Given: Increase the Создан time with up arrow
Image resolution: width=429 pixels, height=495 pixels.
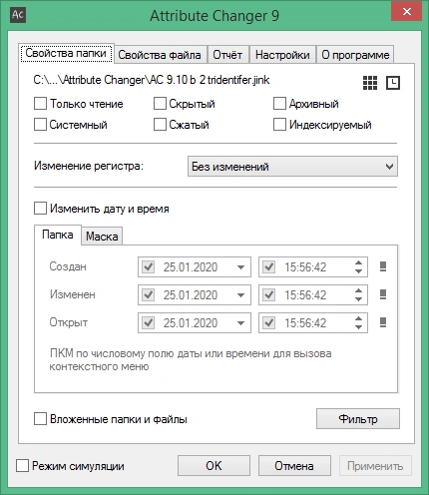Looking at the screenshot, I should click(358, 262).
